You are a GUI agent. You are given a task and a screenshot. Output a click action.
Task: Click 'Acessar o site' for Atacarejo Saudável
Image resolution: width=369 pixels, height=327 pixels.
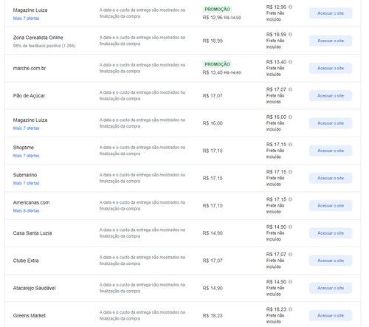tap(331, 288)
